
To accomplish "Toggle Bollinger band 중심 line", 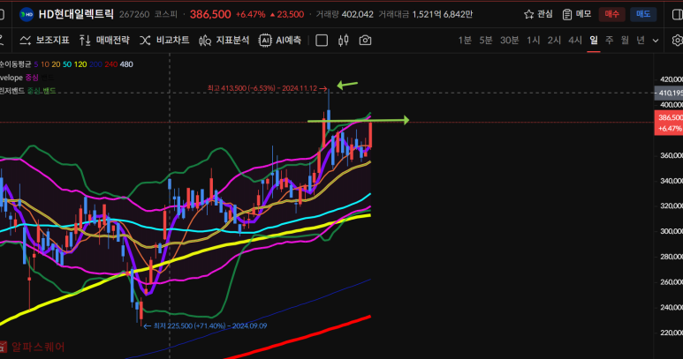I will click(34, 91).
